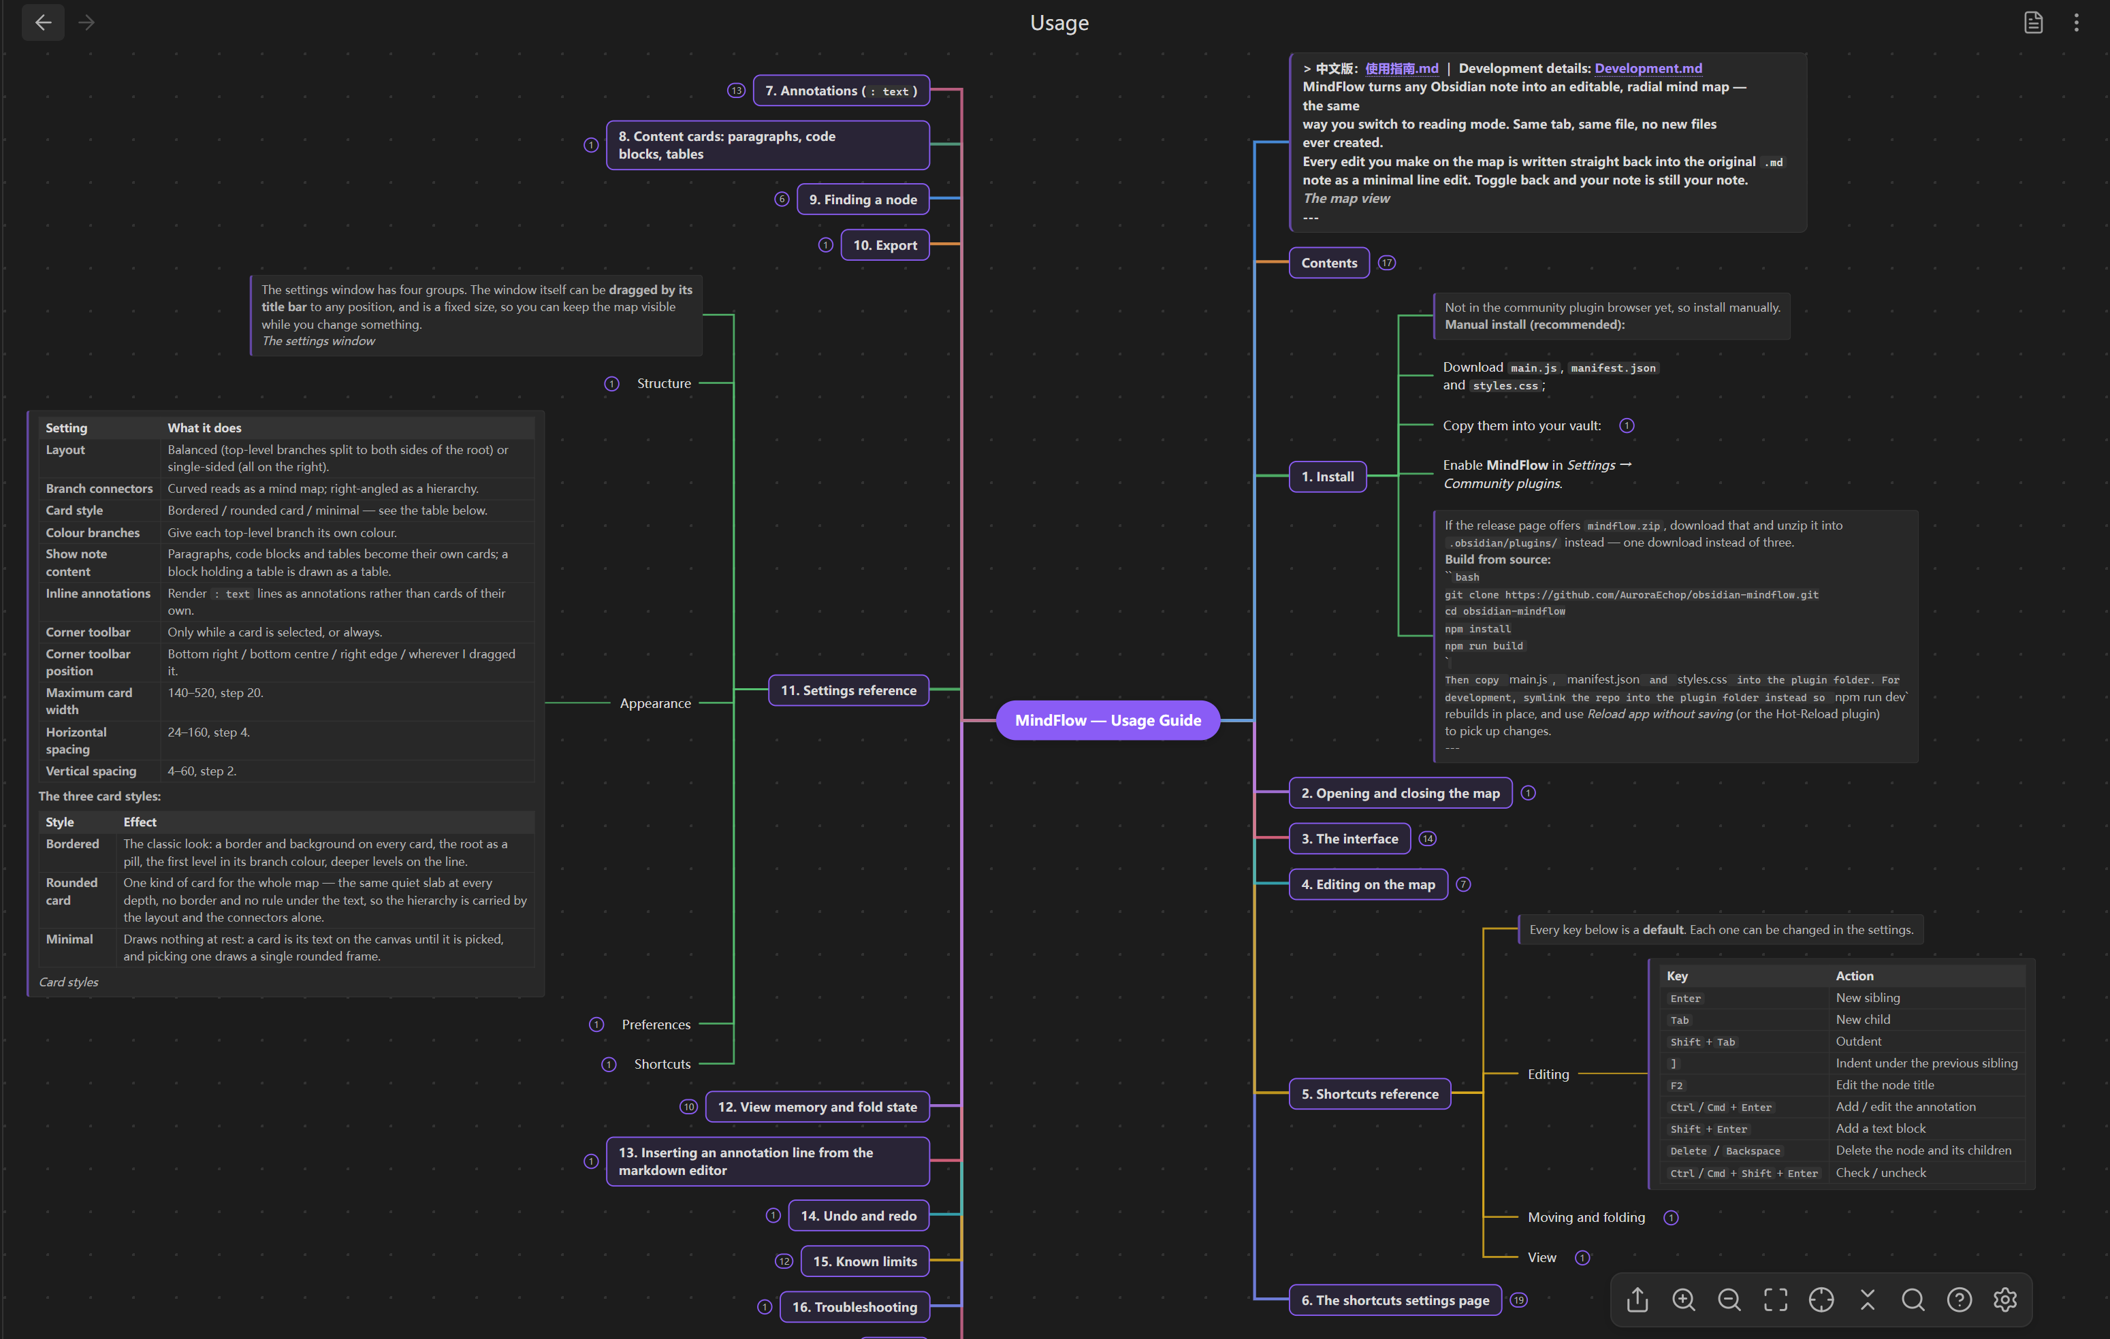Select the 7. Annotations node
2110x1339 pixels.
(x=841, y=91)
